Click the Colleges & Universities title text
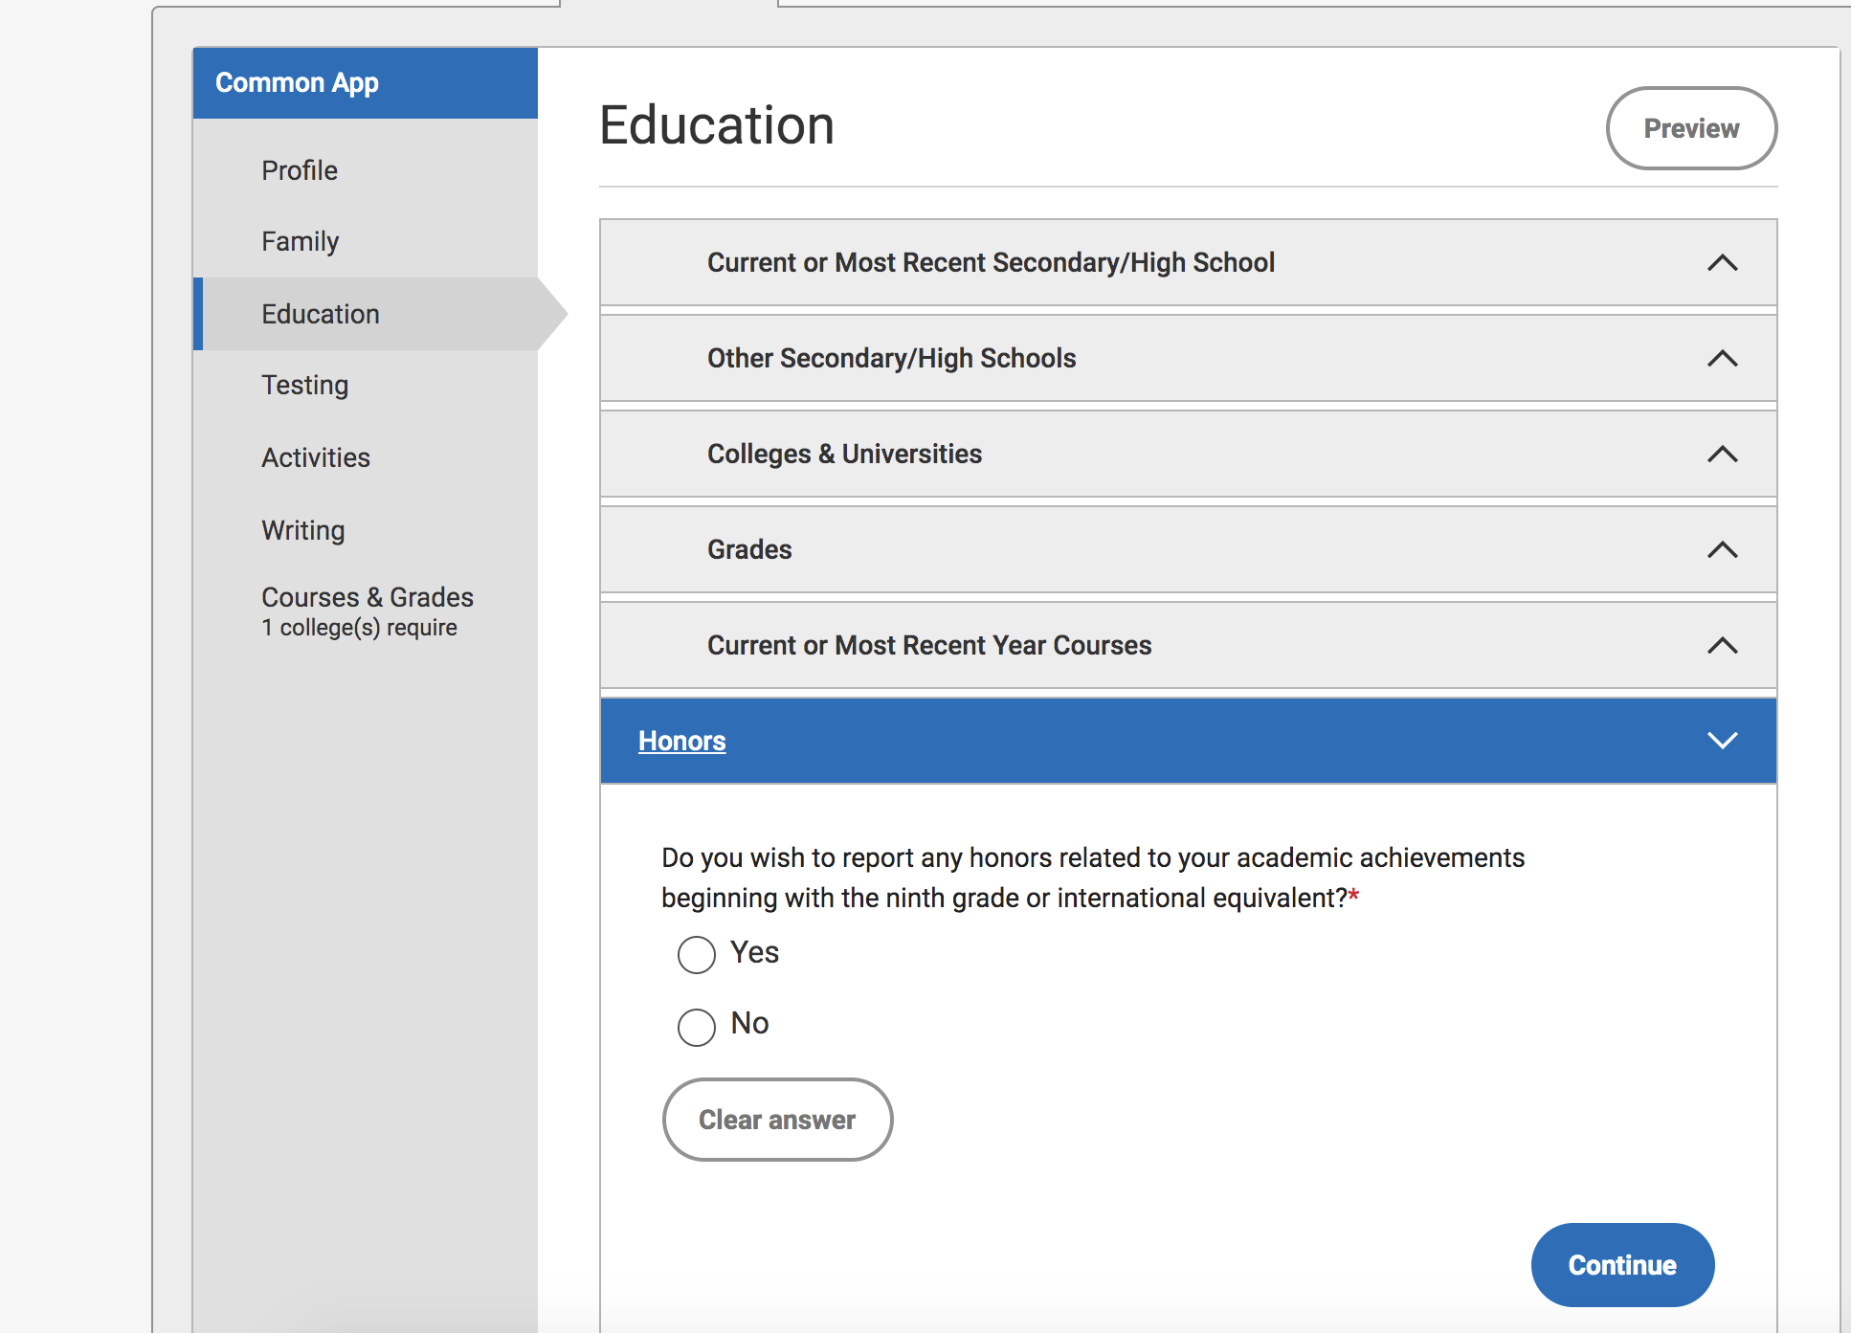The height and width of the screenshot is (1333, 1851). coord(844,454)
